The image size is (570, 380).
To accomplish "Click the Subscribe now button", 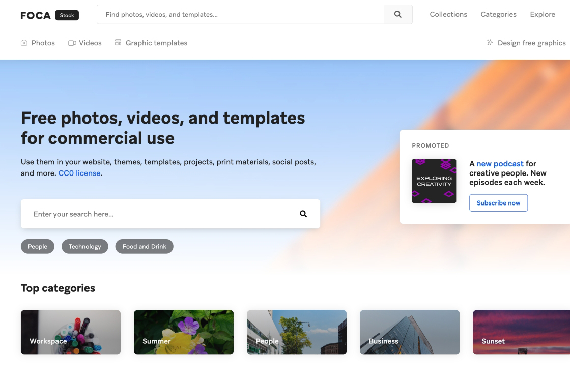I will 498,203.
